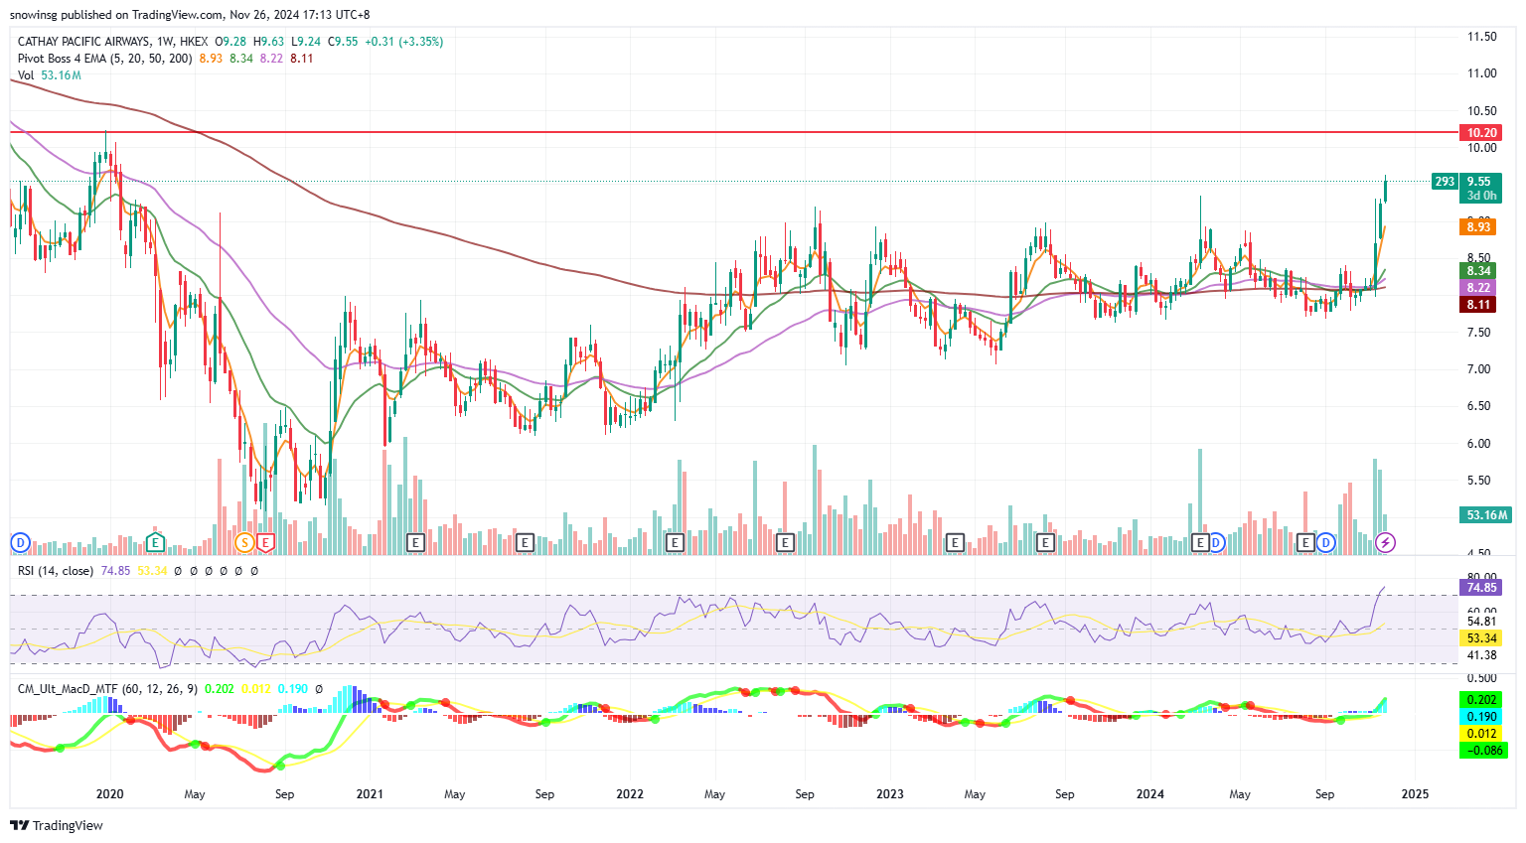Click the Vol indicator legend
Viewport: 1526px width, 843px height.
point(26,75)
